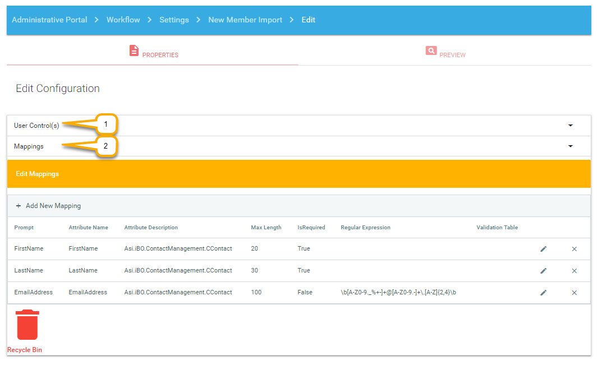Viewport: 598px width, 365px height.
Task: Remove the LastName mapping row
Action: 574,271
